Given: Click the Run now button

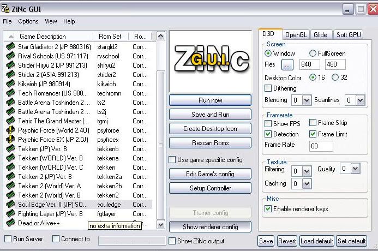Looking at the screenshot, I should point(210,100).
